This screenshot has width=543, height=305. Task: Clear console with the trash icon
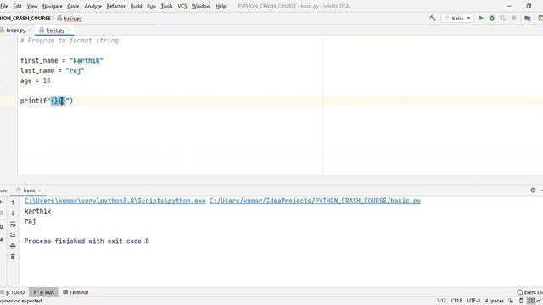tap(13, 257)
